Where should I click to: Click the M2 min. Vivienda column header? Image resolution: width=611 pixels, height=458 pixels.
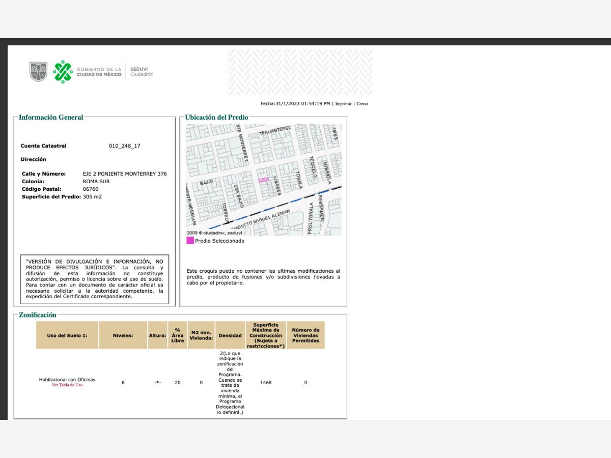tap(201, 335)
